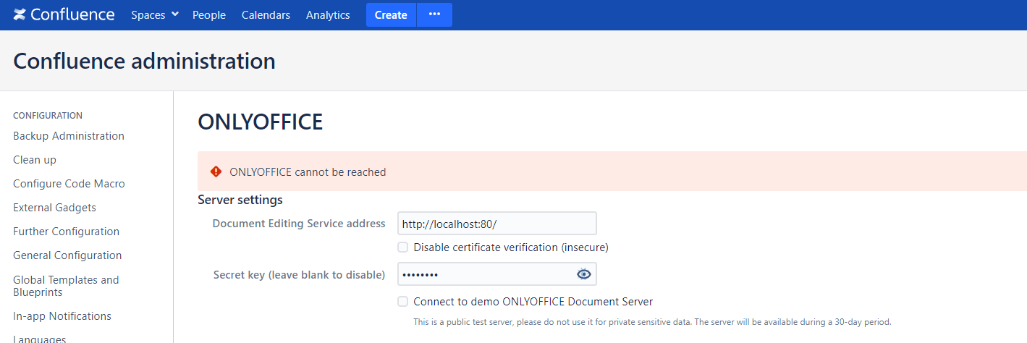Open the Spaces dropdown menu
Image resolution: width=1027 pixels, height=343 pixels.
(155, 14)
